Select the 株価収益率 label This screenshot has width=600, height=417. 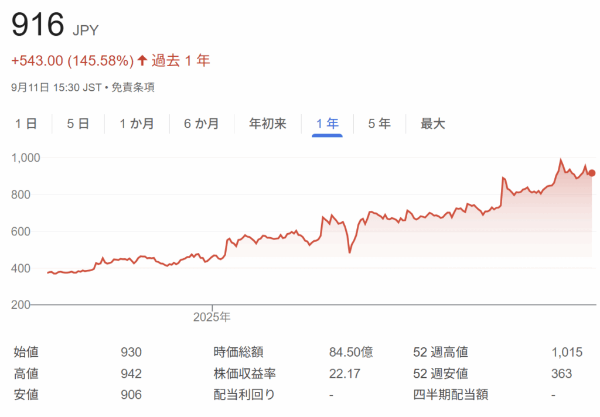244,374
